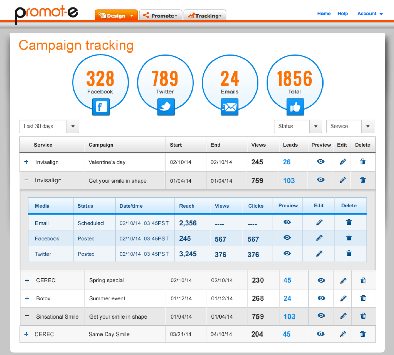
Task: Sort the inner table by Reach header
Action: tap(187, 206)
